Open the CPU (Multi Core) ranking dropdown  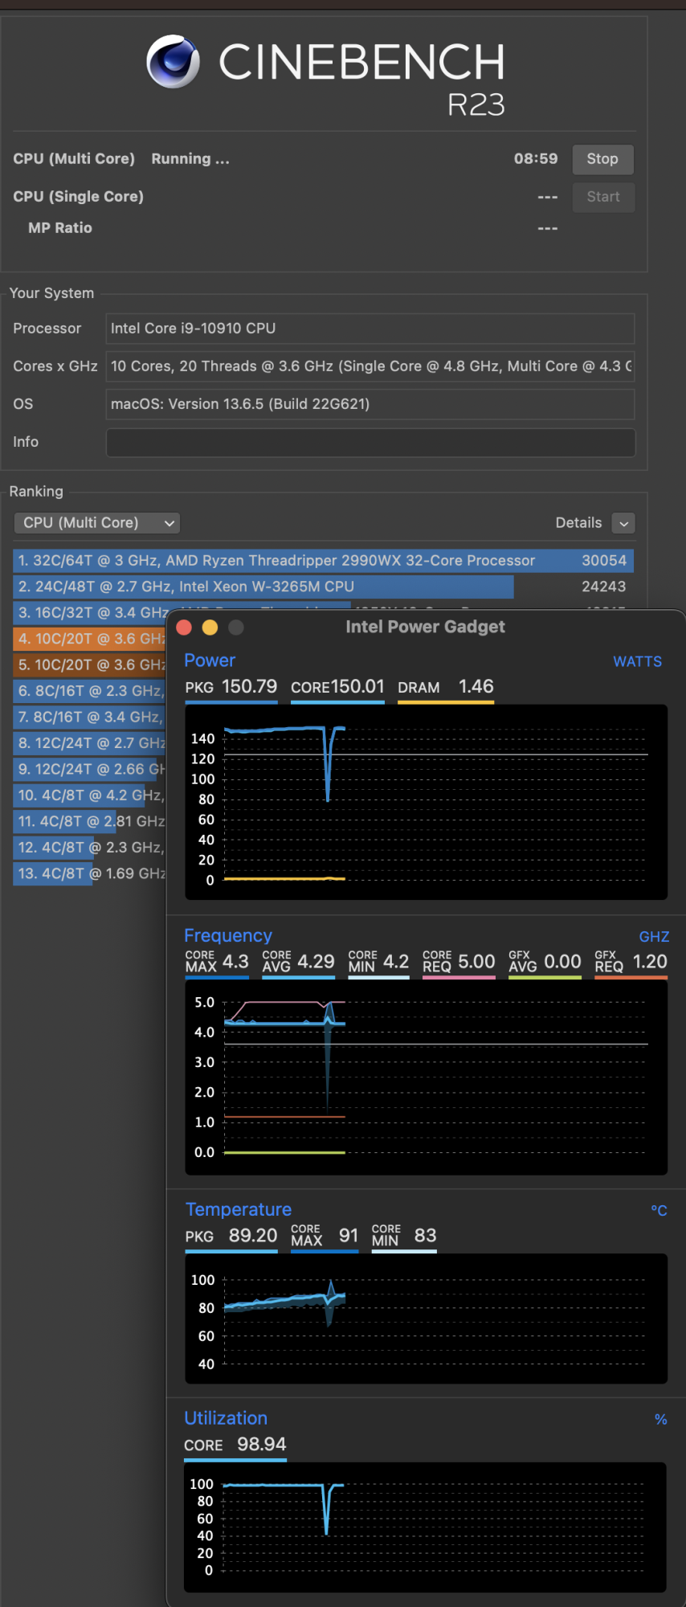tap(96, 523)
